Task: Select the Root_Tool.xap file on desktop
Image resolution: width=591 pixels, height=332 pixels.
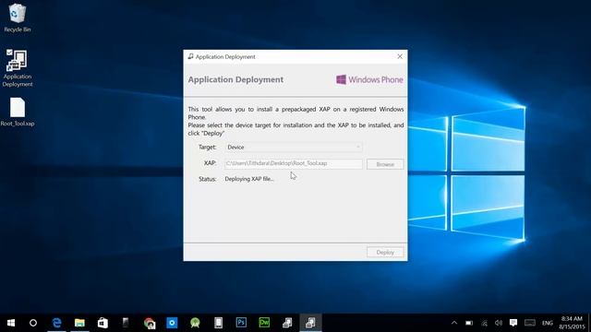Action: [18, 112]
